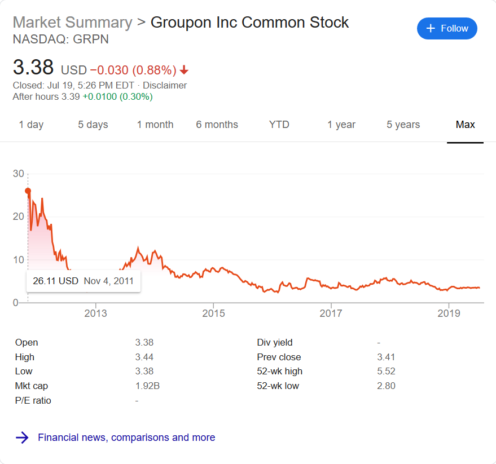
Task: Select the 1 day range tab
Action: (31, 125)
